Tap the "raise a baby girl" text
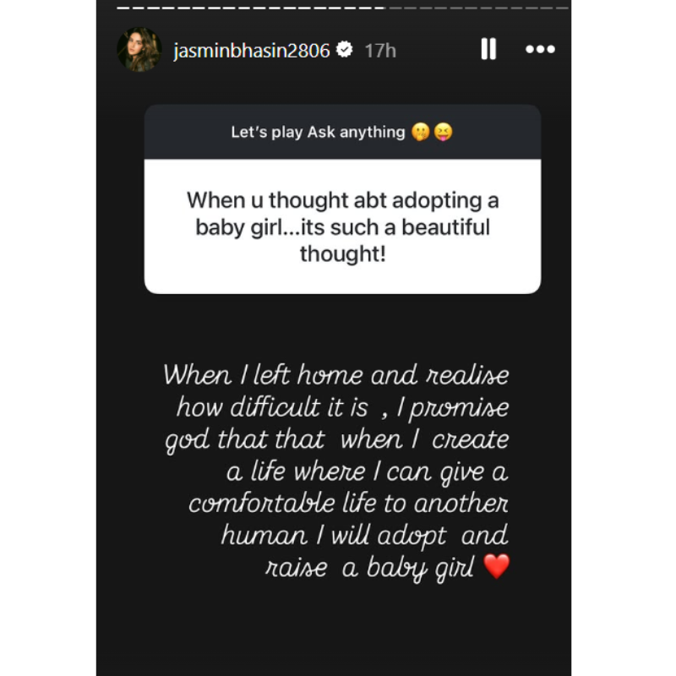This screenshot has width=676, height=676. [x=369, y=568]
